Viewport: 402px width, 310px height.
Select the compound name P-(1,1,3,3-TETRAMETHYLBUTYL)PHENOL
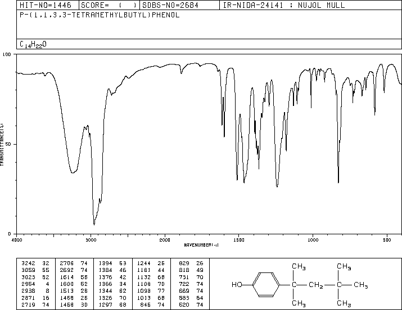pos(100,15)
